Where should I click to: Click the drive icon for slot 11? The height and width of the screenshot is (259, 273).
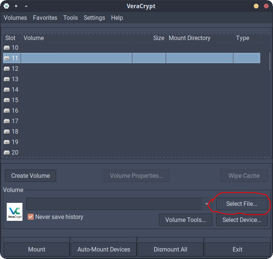coord(7,58)
